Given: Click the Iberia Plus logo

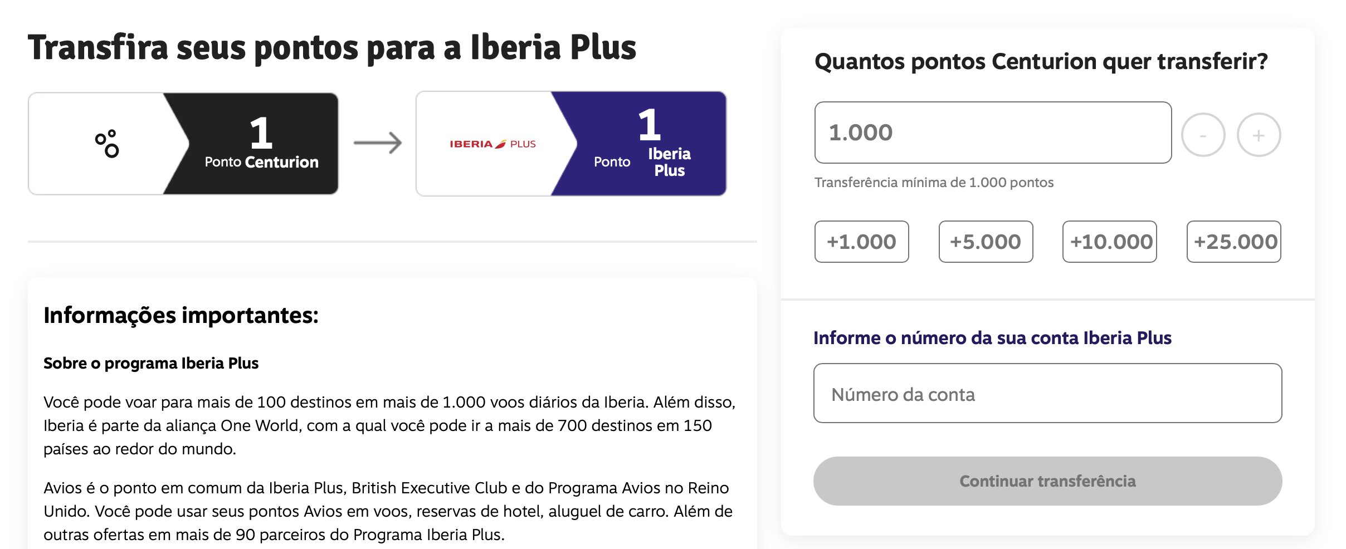Looking at the screenshot, I should click(492, 144).
